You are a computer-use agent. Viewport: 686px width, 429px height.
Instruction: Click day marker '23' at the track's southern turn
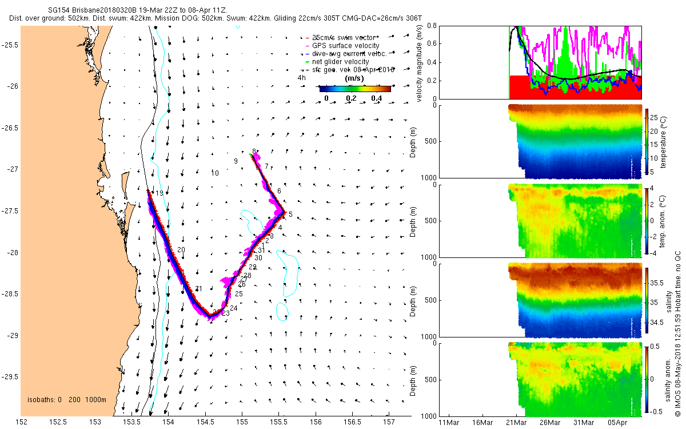[225, 313]
